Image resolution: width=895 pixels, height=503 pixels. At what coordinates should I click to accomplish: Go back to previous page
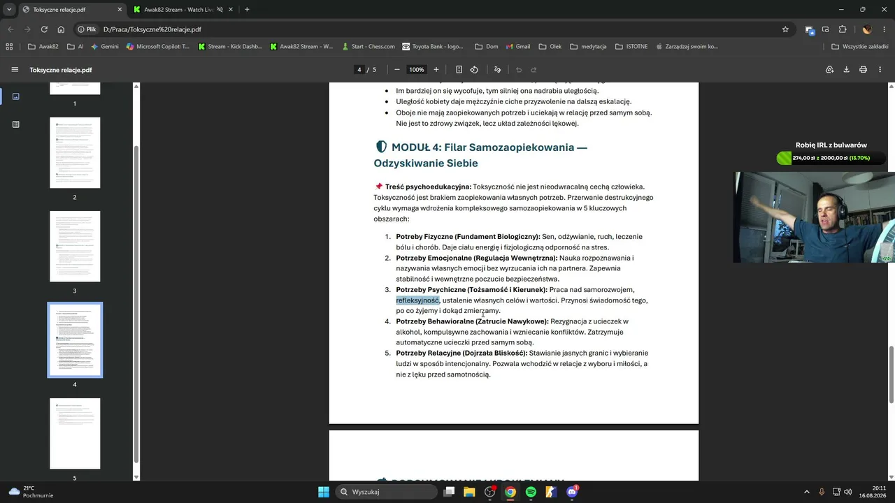(10, 29)
